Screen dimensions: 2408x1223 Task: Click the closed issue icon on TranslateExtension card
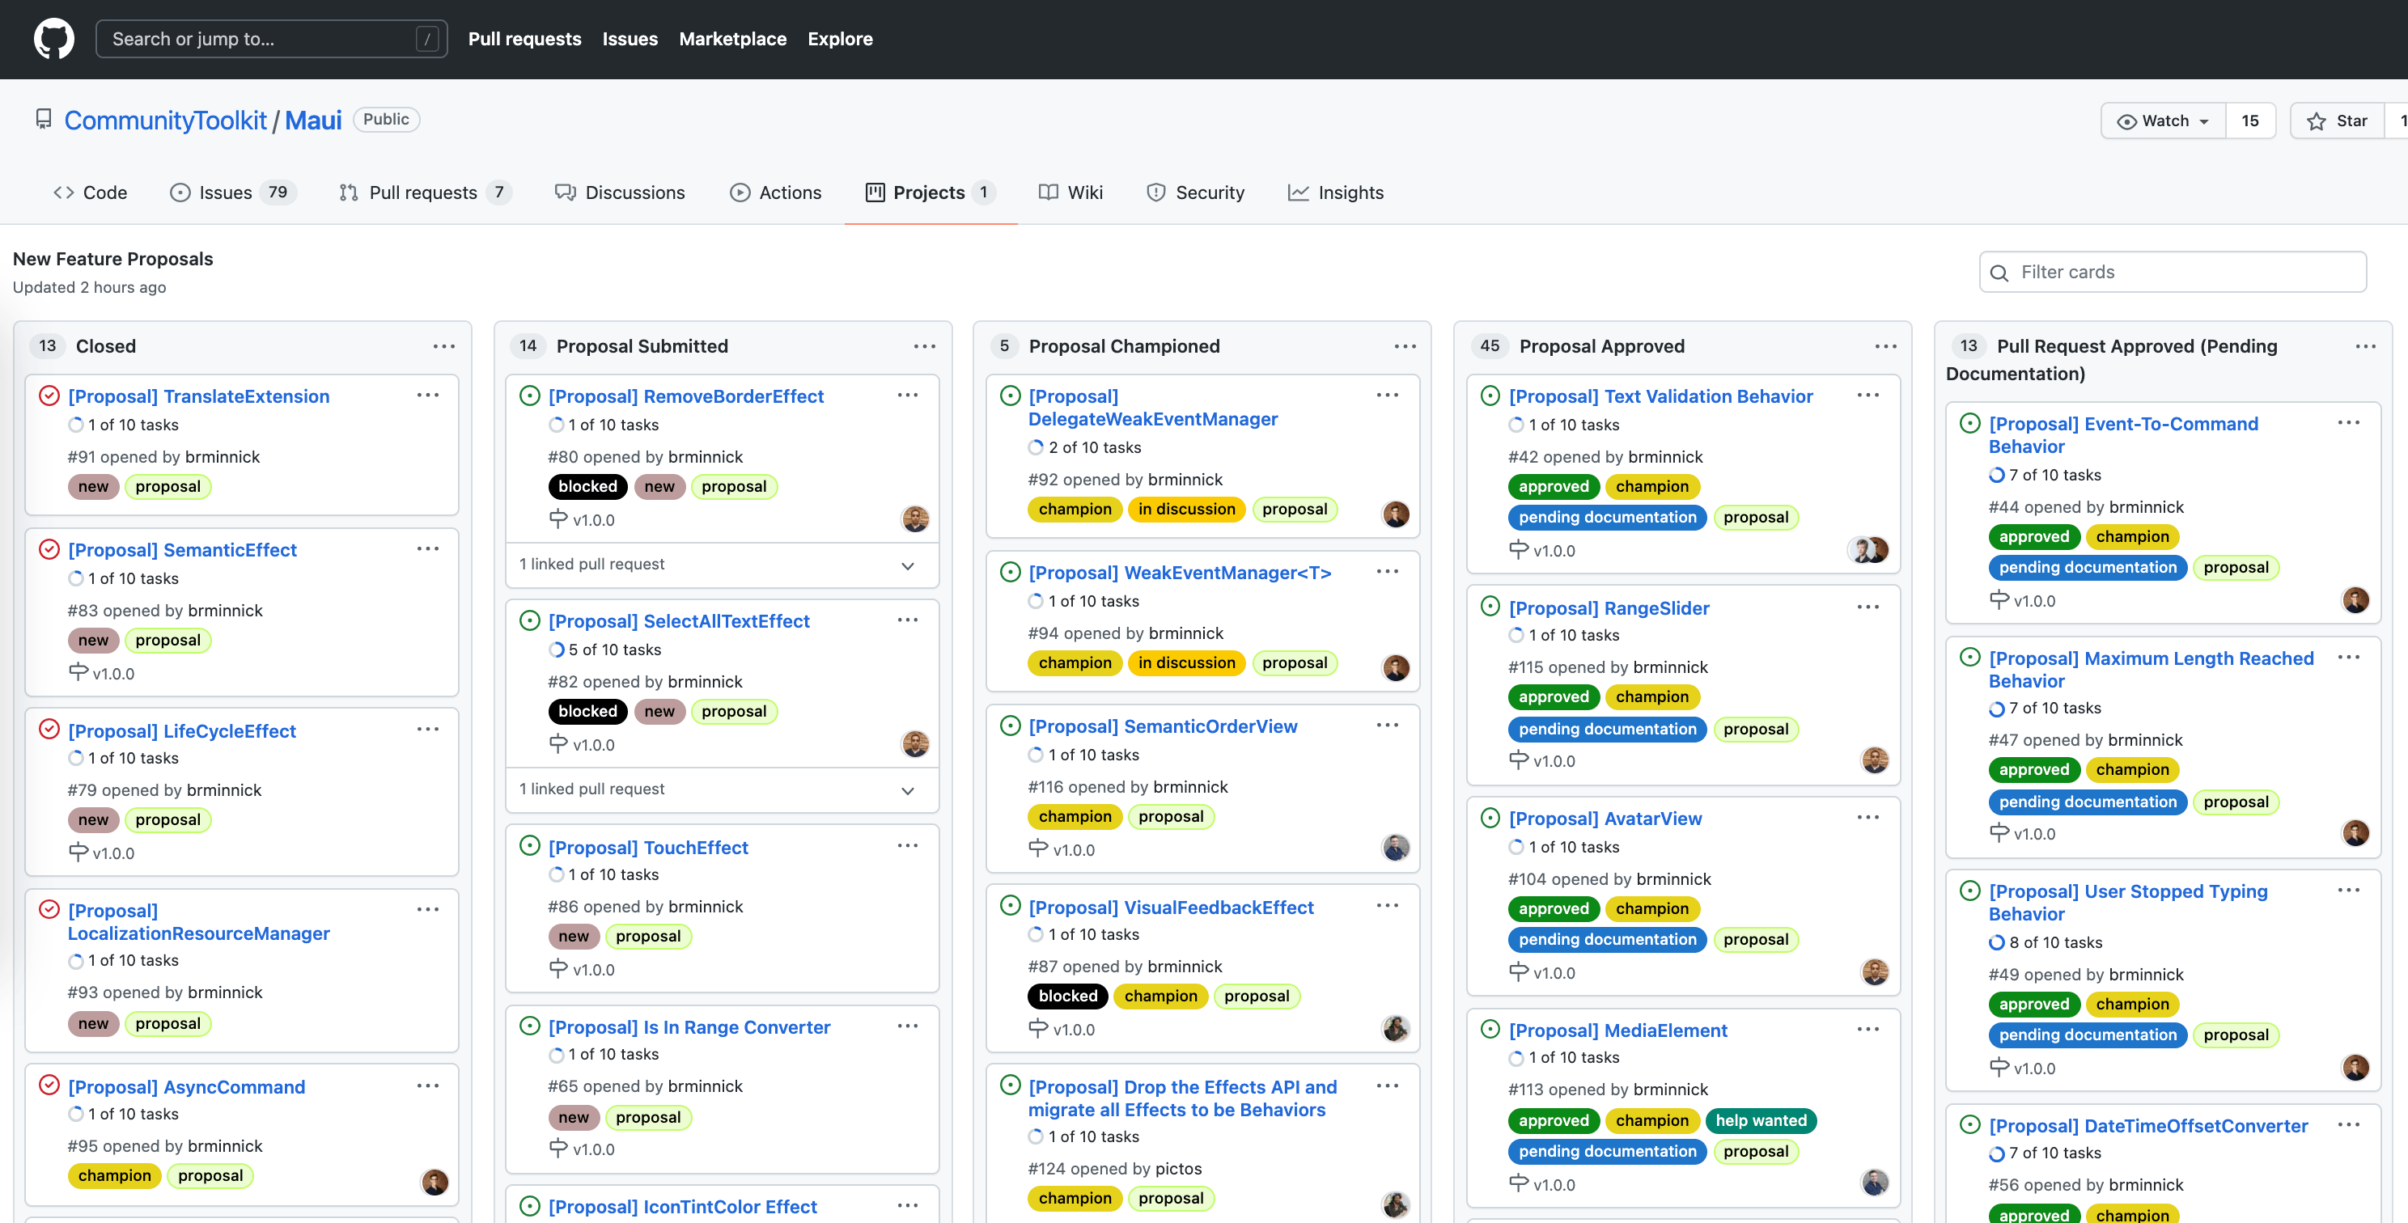pyautogui.click(x=49, y=396)
